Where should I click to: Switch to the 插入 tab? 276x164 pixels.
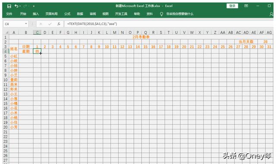(36, 14)
